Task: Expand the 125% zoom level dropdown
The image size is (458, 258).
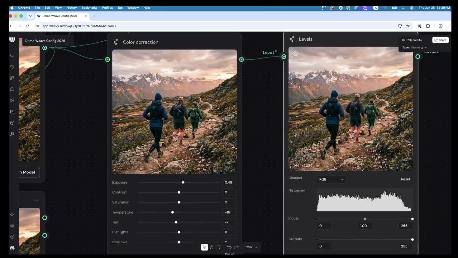Action: (251, 247)
